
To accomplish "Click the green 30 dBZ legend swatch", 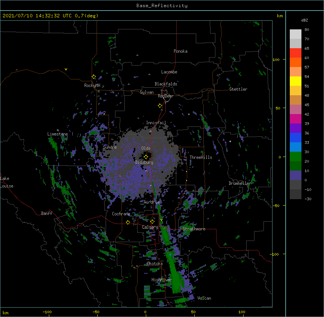I will click(295, 157).
